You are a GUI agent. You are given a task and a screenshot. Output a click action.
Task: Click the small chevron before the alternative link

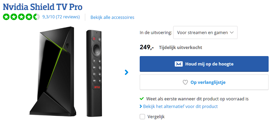[x=141, y=106]
